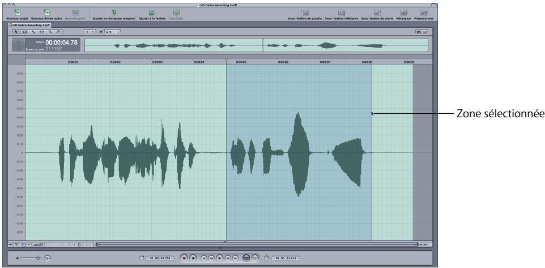The width and height of the screenshot is (545, 268).
Task: Click the global waveform overview
Action: tap(256, 45)
